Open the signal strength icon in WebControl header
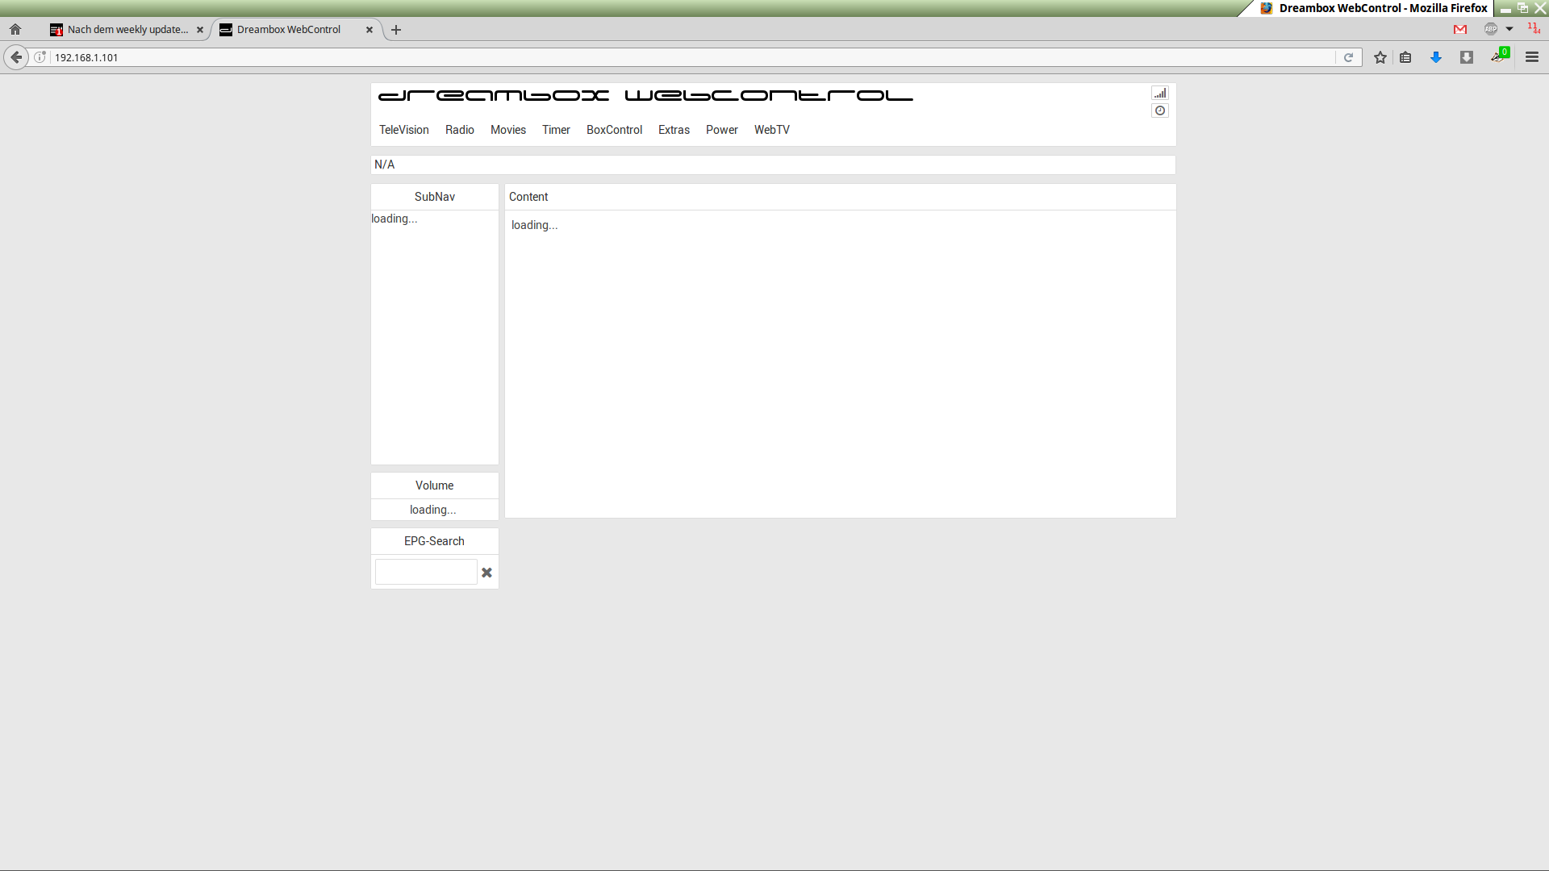The image size is (1549, 871). [x=1159, y=93]
